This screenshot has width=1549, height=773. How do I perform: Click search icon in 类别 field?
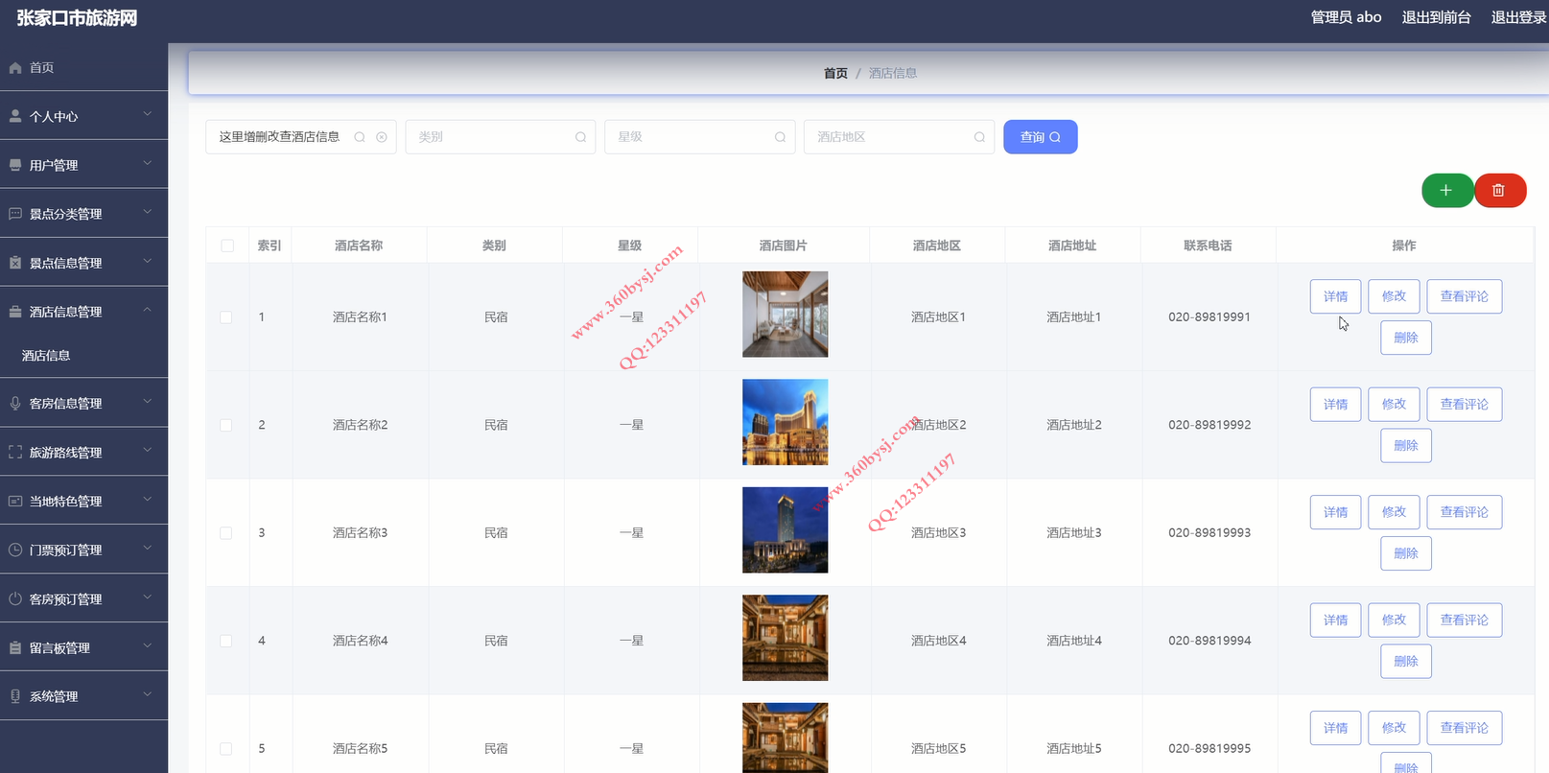point(580,137)
